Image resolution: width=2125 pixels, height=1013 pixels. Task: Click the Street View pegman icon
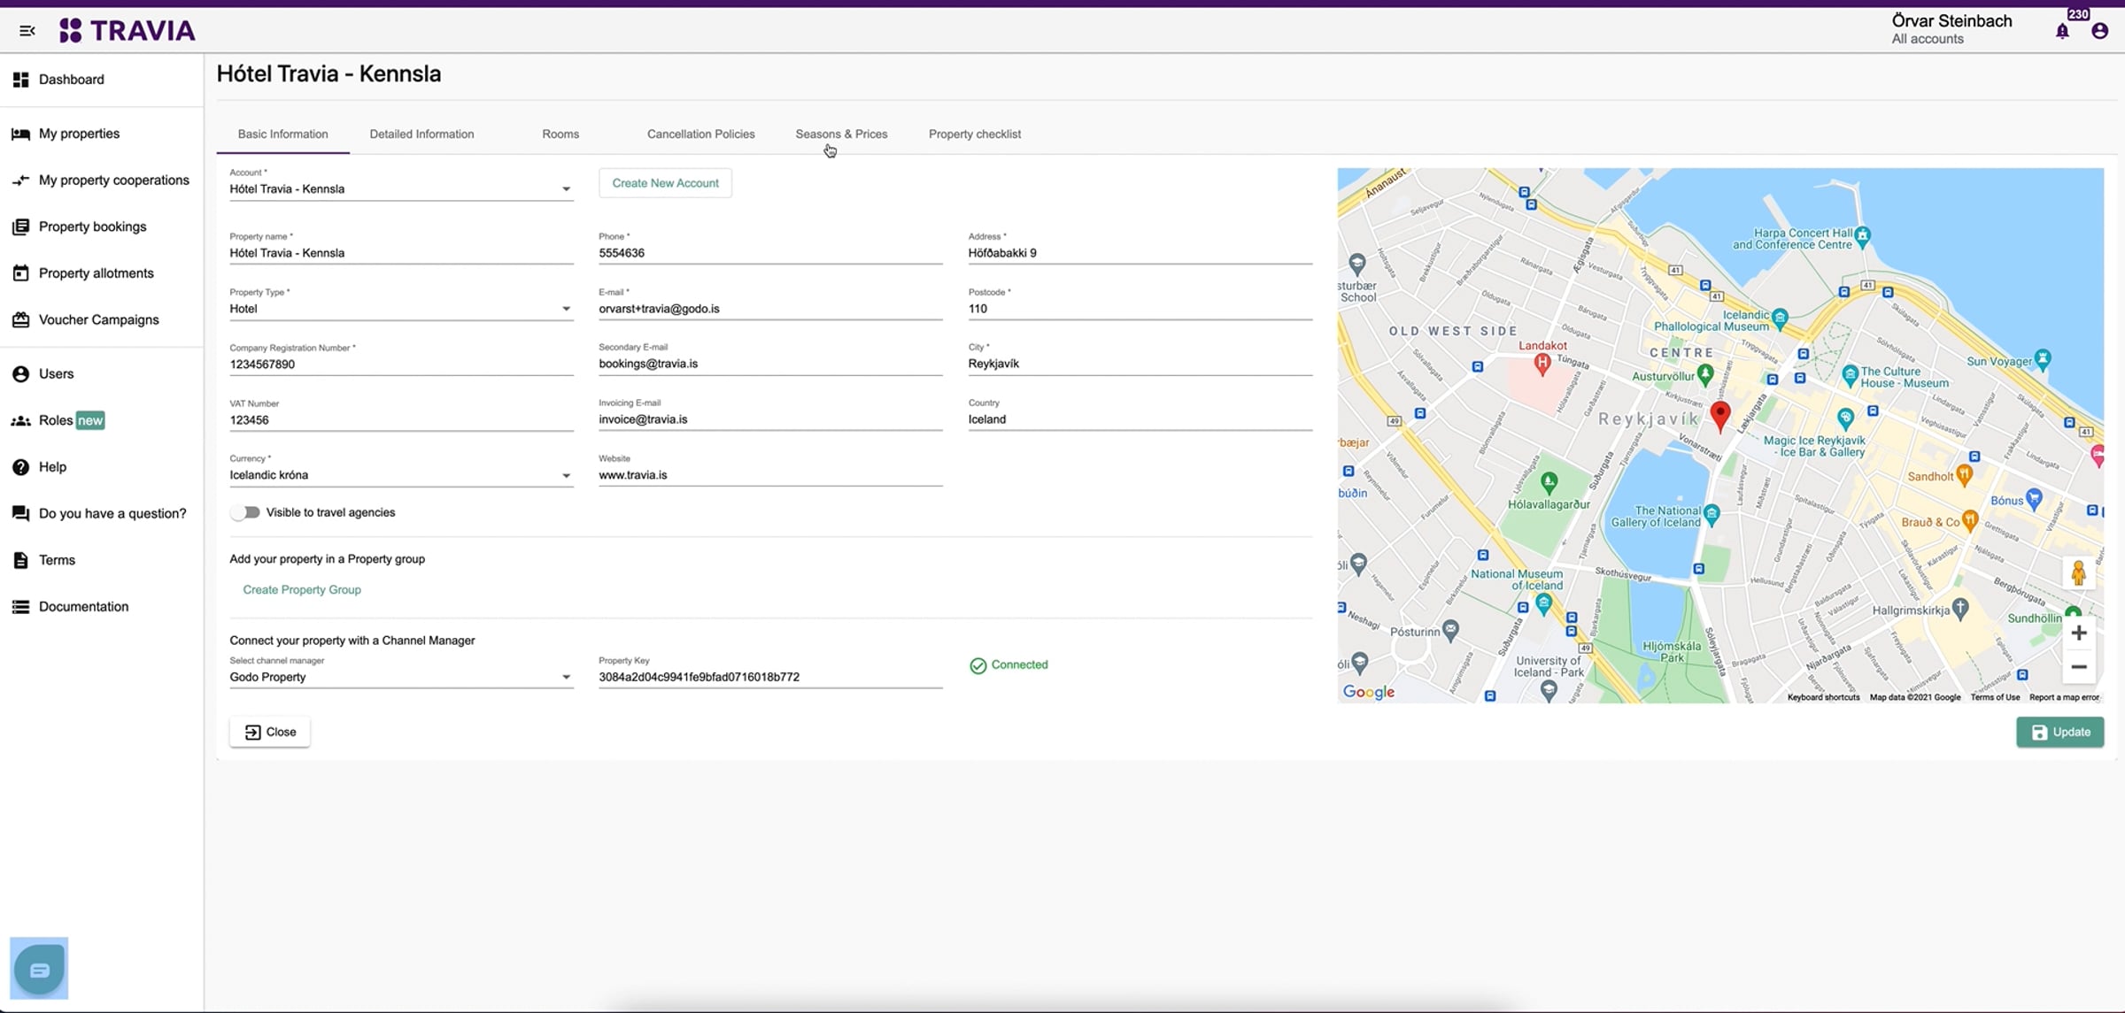pyautogui.click(x=2079, y=572)
